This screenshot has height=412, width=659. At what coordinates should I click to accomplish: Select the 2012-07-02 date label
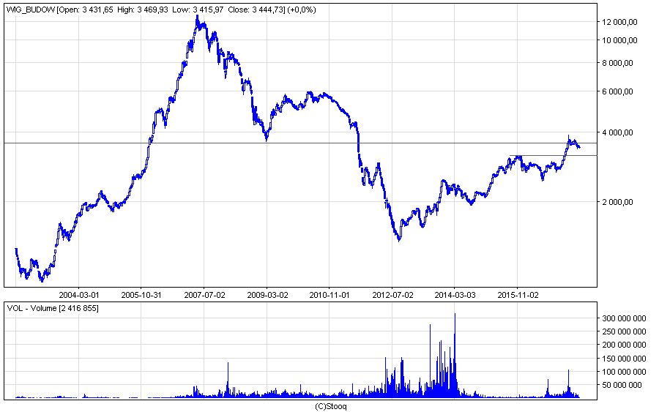tap(392, 295)
